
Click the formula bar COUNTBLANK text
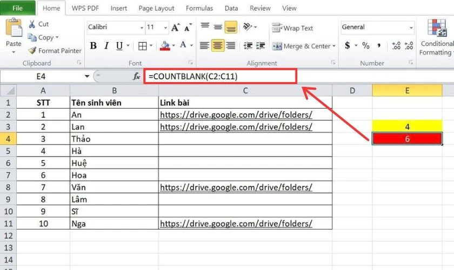tap(193, 76)
